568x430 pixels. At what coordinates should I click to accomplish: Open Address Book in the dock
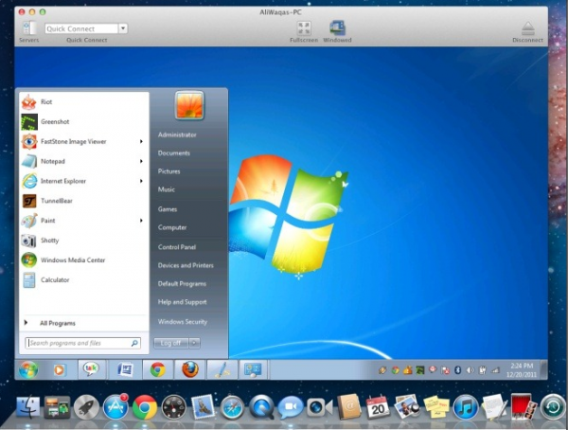pos(349,407)
